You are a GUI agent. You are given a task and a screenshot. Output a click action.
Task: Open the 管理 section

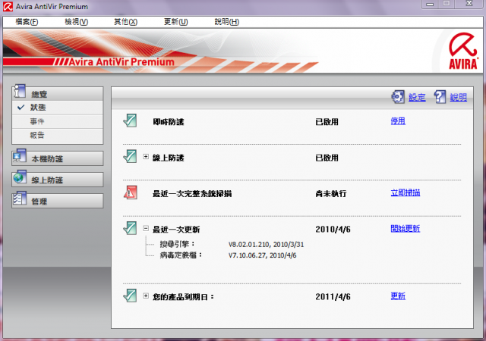pos(58,201)
